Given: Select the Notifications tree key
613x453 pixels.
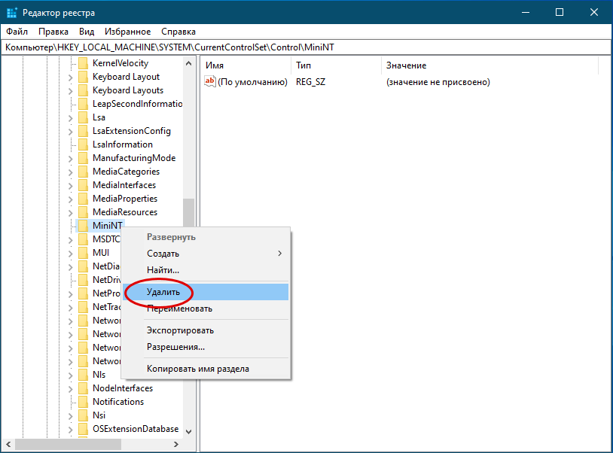Looking at the screenshot, I should (x=118, y=402).
